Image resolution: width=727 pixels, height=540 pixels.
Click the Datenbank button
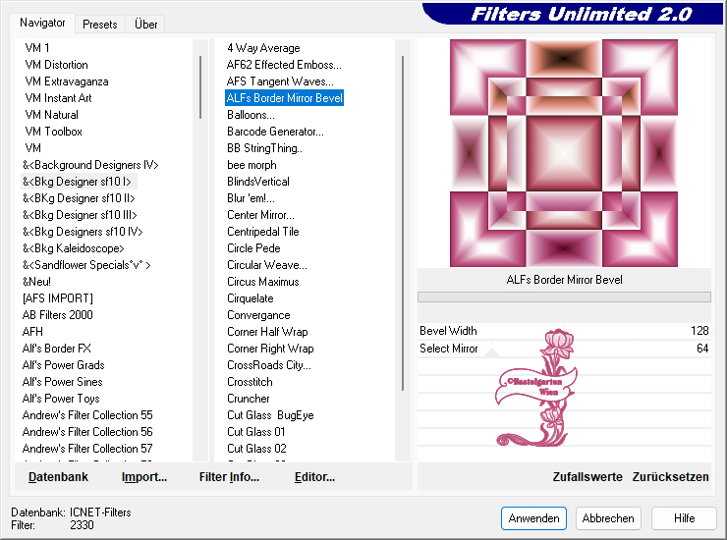point(58,477)
